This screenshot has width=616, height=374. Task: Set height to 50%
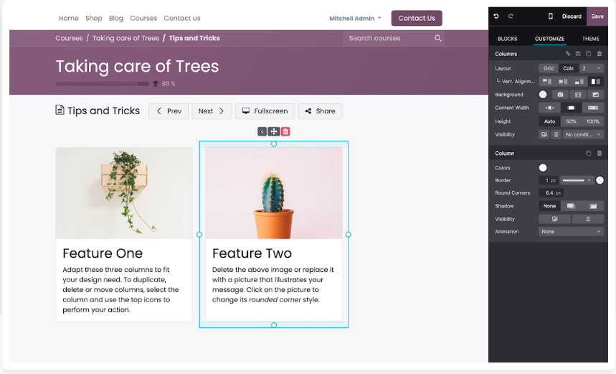571,121
